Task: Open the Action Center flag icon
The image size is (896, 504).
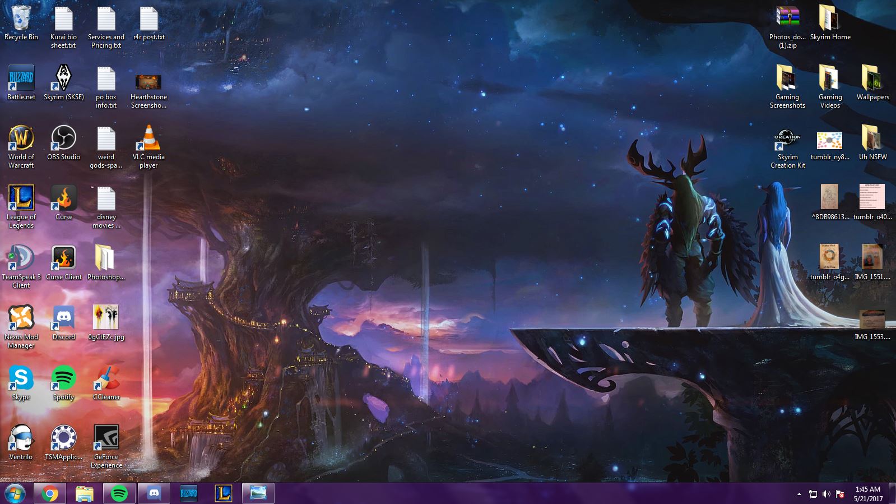Action: 840,494
